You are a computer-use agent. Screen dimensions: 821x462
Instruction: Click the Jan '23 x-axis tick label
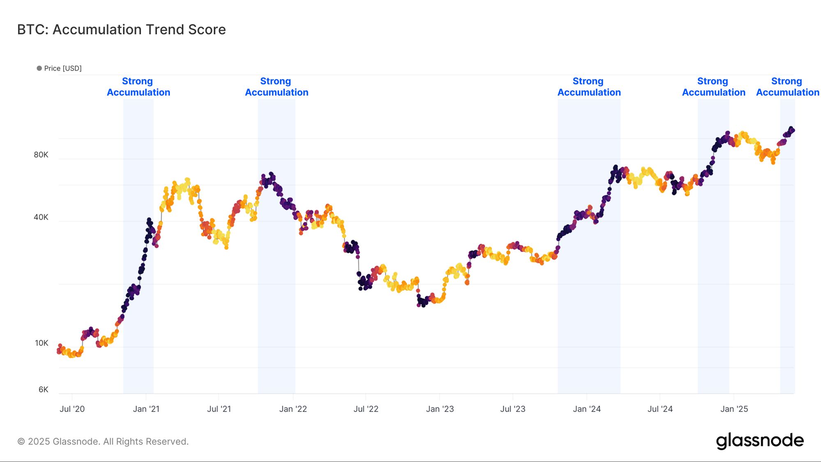(x=440, y=409)
